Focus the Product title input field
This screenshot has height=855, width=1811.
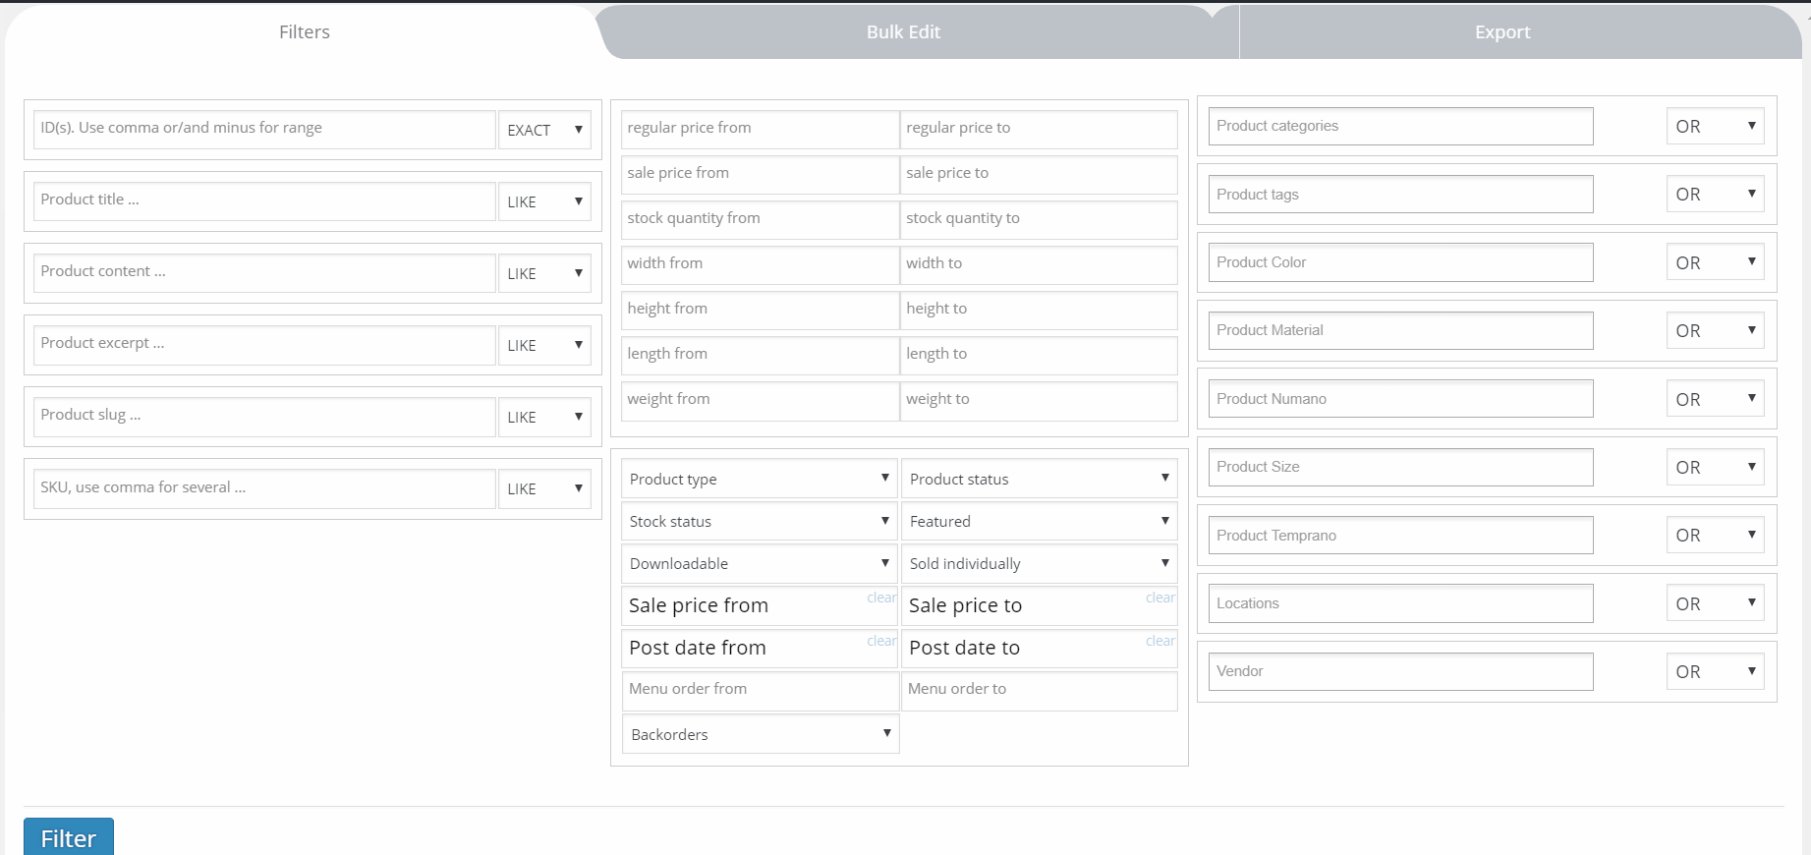[x=263, y=200]
